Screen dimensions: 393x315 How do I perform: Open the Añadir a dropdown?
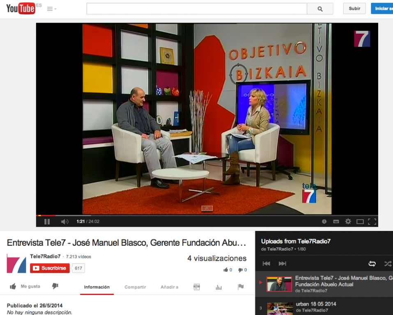click(169, 287)
